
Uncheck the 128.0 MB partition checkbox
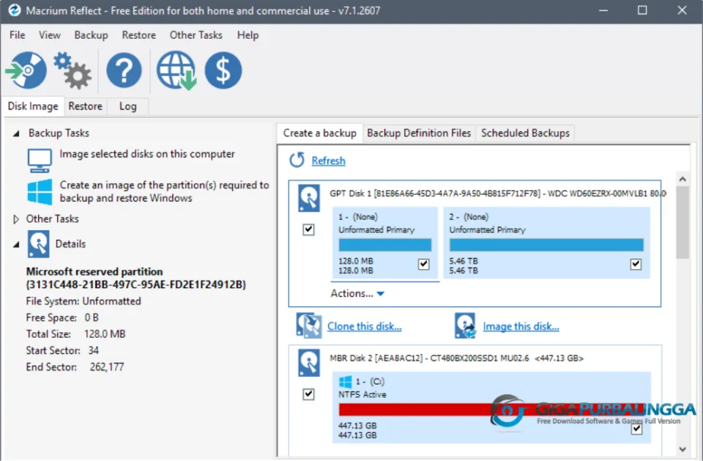click(x=424, y=264)
